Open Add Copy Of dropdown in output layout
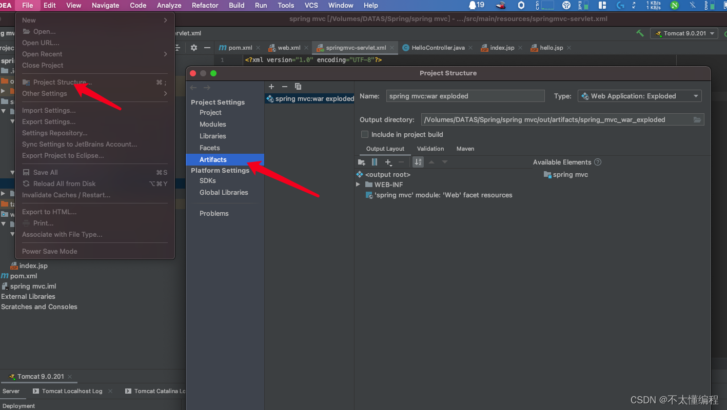This screenshot has width=727, height=410. 388,162
